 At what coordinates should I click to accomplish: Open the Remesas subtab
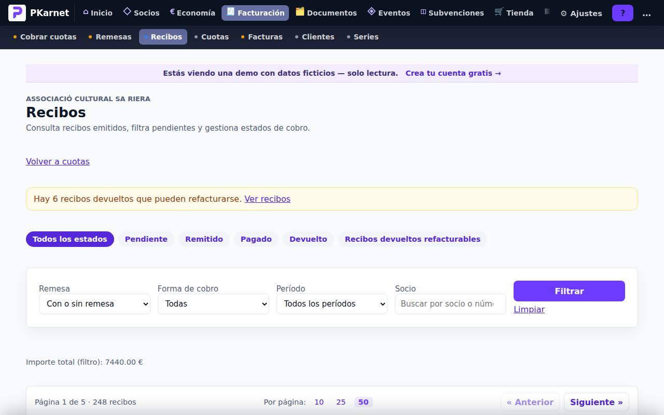tap(110, 37)
